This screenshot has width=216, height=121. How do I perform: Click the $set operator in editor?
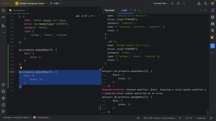coord(28,53)
